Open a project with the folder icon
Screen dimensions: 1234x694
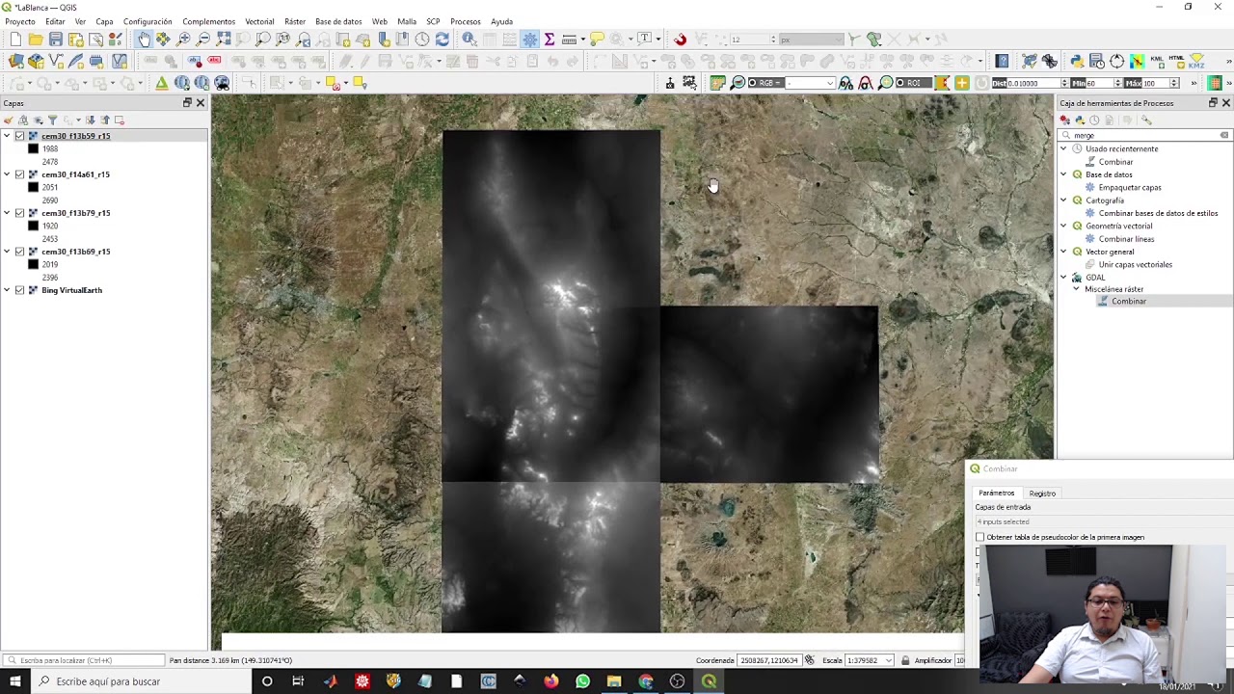[x=36, y=40]
